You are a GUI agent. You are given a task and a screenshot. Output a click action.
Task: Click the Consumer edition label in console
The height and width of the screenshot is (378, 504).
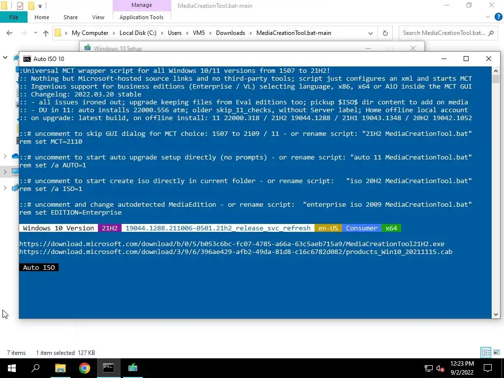pyautogui.click(x=362, y=228)
